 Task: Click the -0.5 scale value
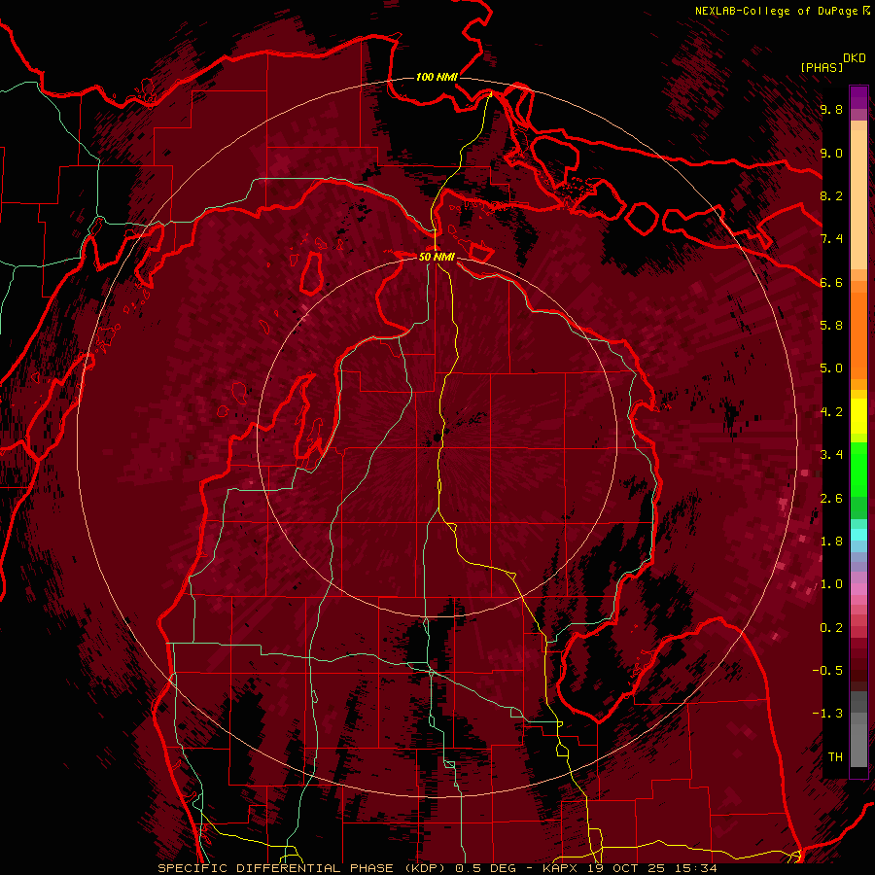click(828, 671)
